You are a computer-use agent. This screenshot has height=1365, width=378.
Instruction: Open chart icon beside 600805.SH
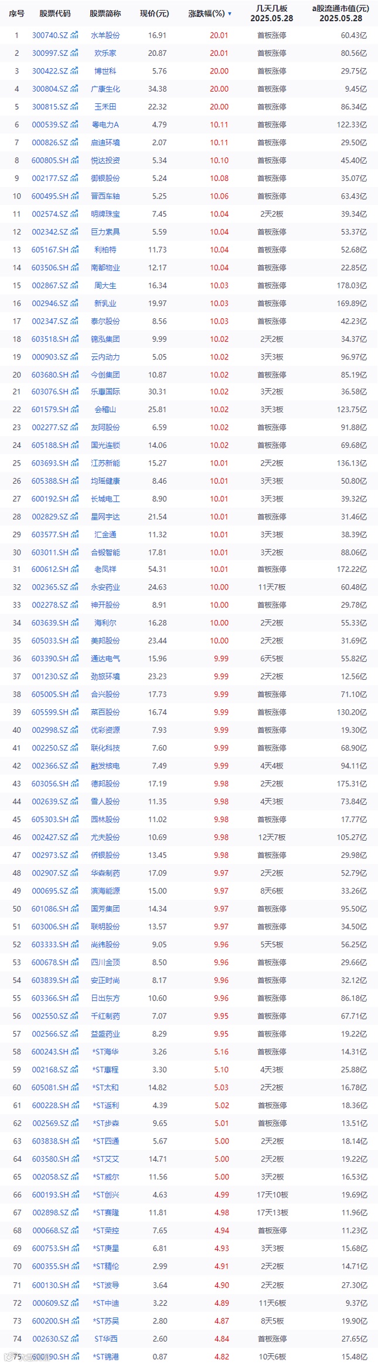tap(74, 160)
